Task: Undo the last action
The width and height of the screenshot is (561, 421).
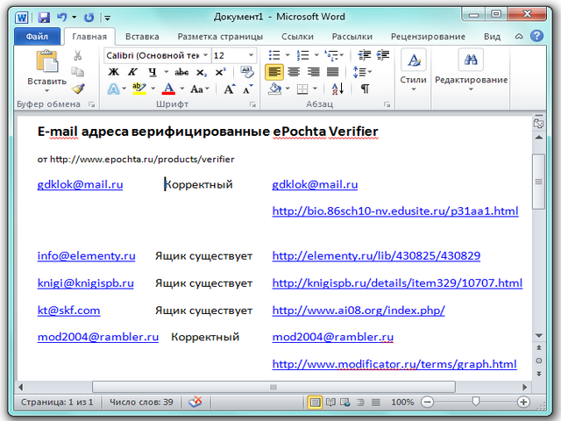Action: coord(62,18)
